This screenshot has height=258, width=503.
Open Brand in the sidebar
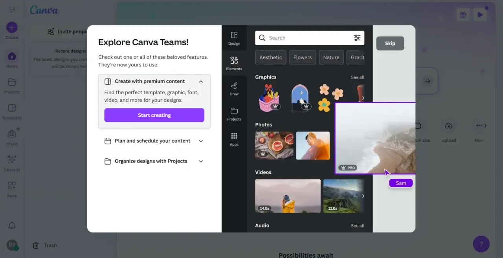click(12, 137)
